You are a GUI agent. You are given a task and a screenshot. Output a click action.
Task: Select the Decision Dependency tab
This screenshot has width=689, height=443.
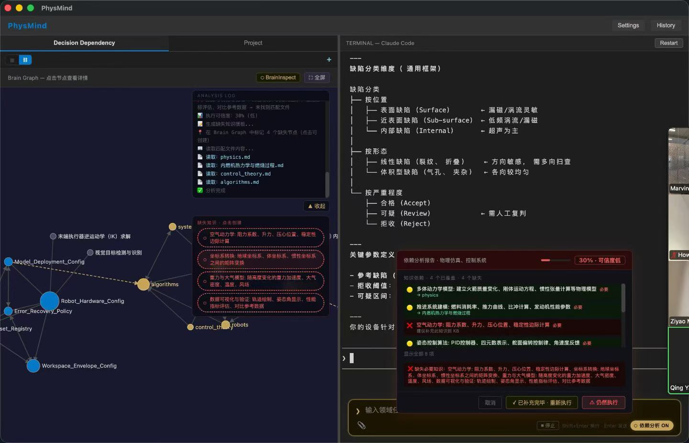click(84, 43)
